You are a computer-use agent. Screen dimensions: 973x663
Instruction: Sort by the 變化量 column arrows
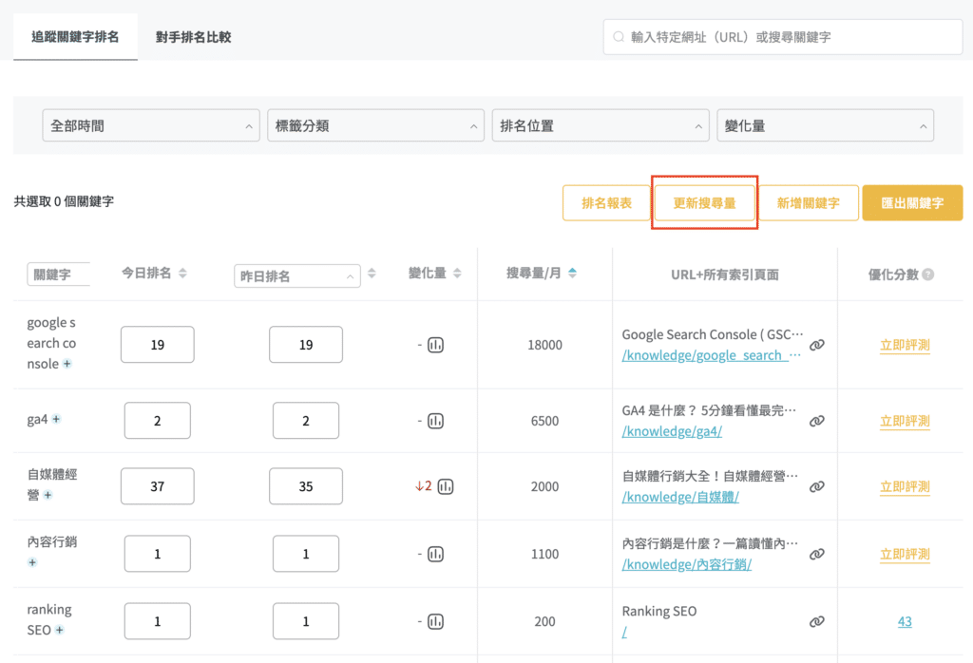457,274
